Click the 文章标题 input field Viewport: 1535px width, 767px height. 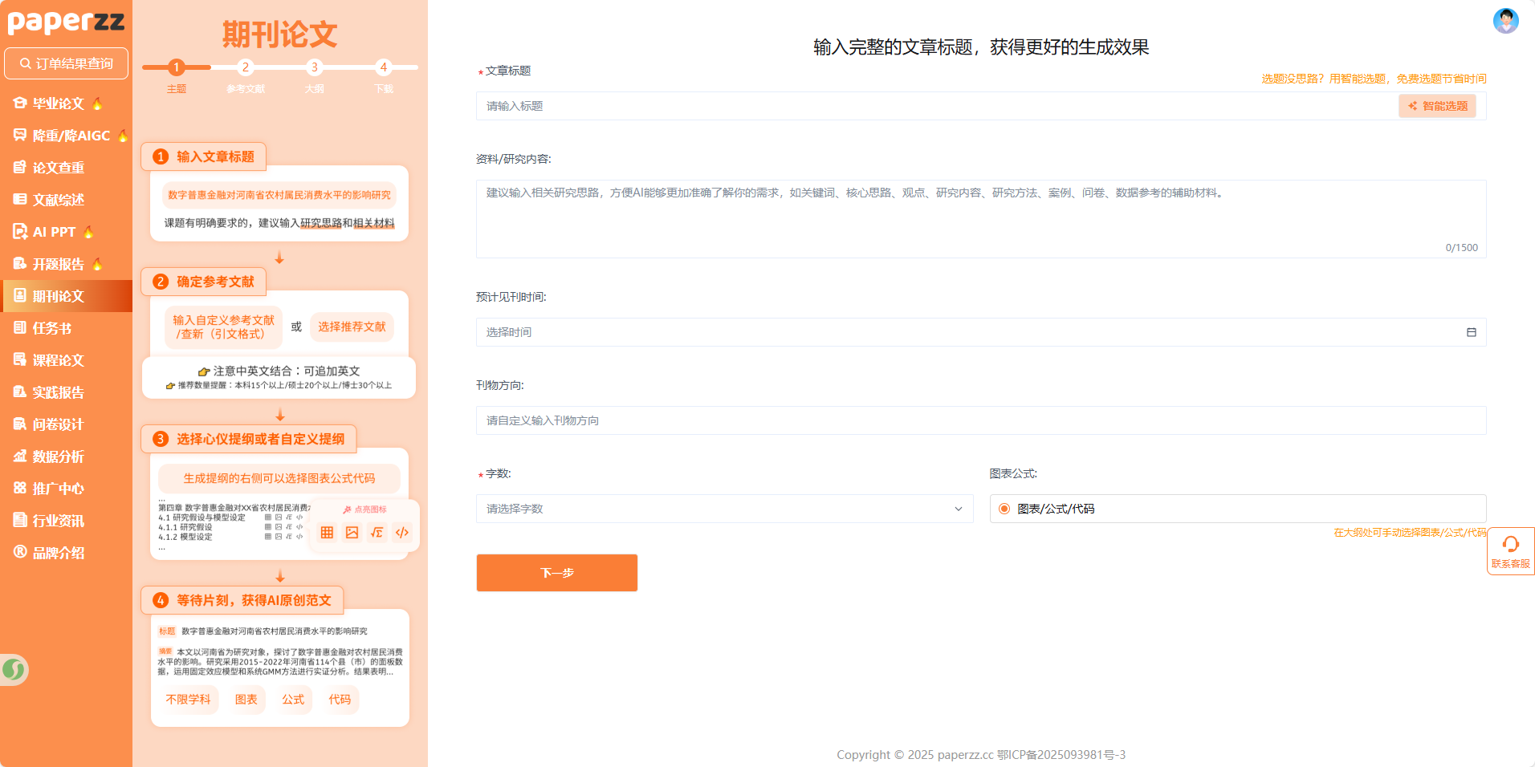[x=935, y=106]
